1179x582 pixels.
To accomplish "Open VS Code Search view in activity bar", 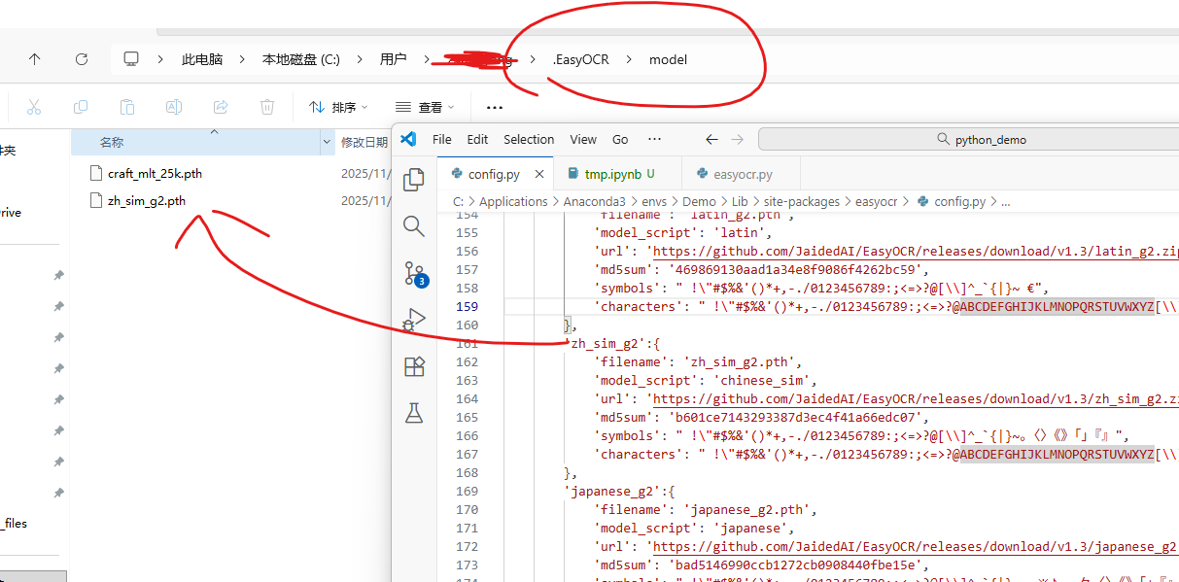I will [414, 226].
